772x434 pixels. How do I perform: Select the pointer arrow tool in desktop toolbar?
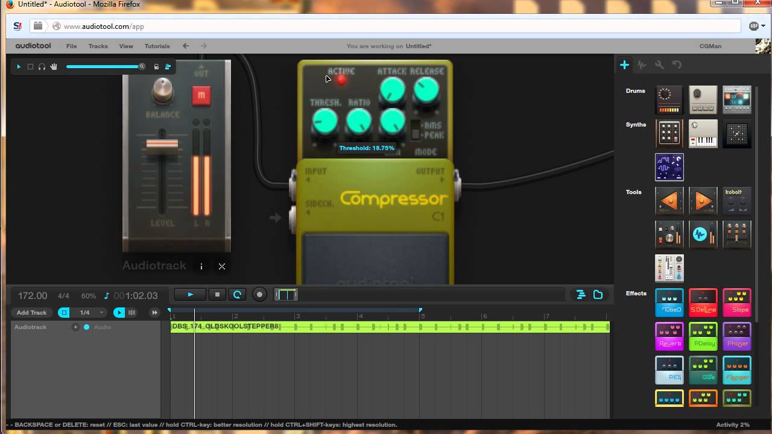coord(19,67)
